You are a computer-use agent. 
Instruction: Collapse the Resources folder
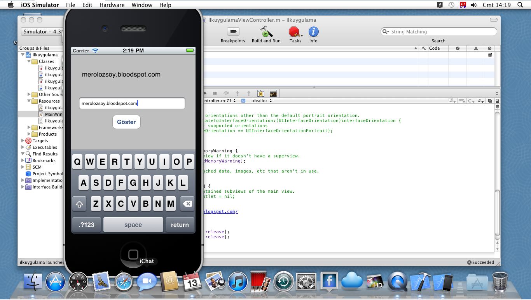tap(29, 101)
